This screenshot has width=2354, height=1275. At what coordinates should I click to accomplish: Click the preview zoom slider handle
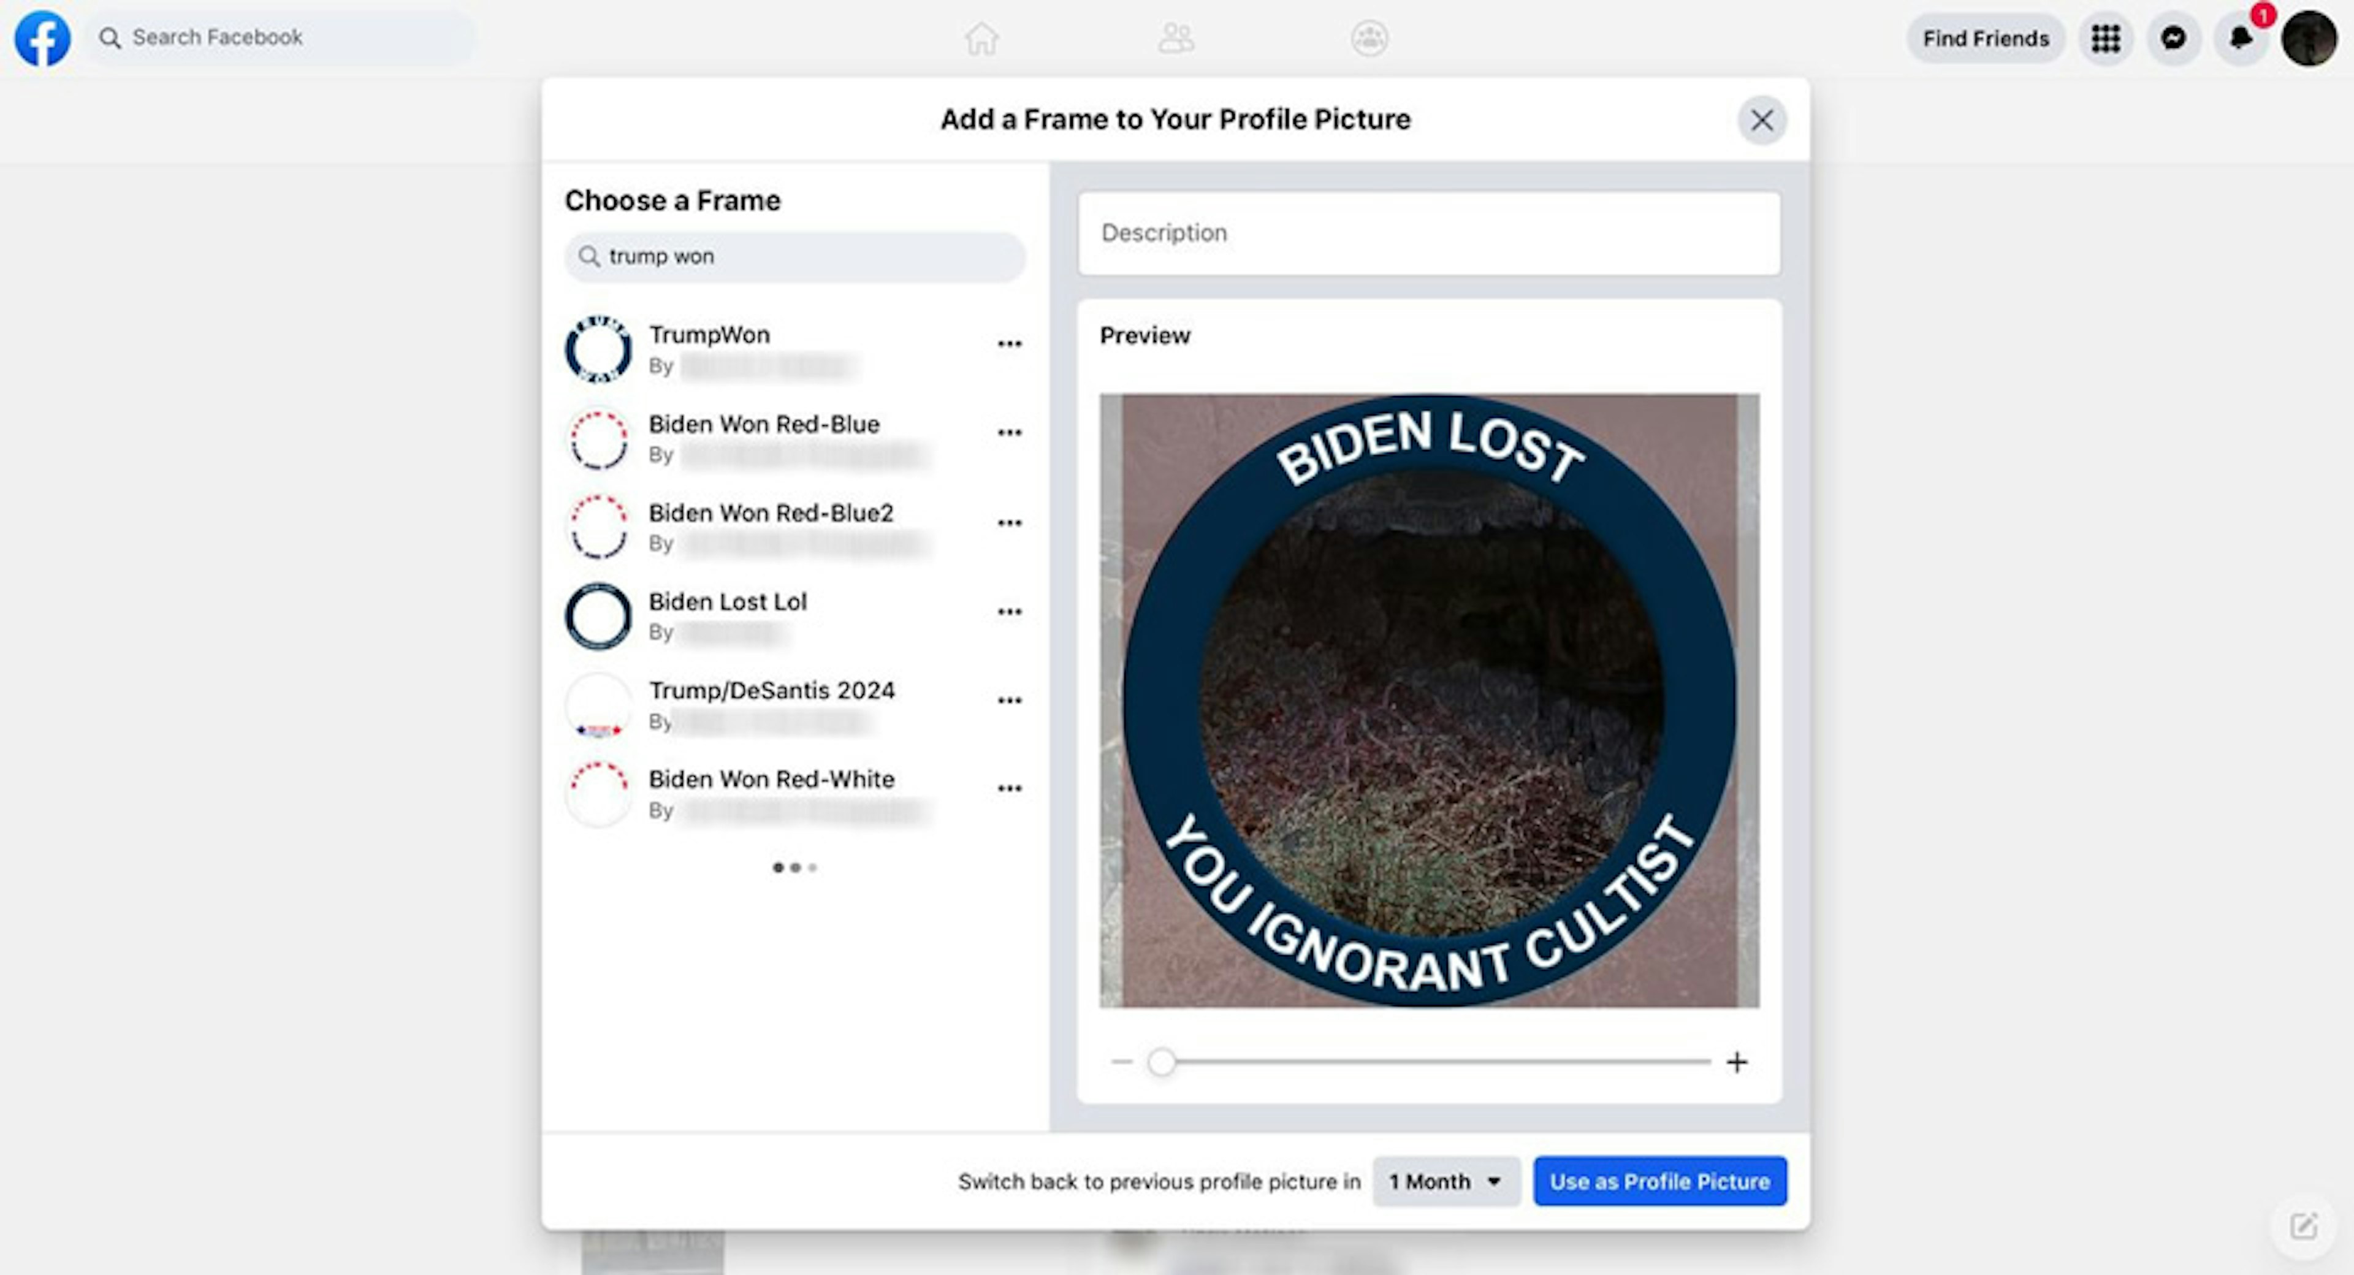[1162, 1062]
